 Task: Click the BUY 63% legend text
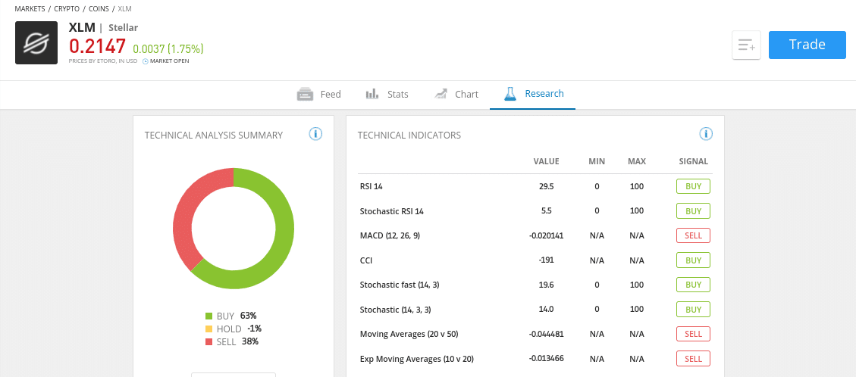[237, 316]
